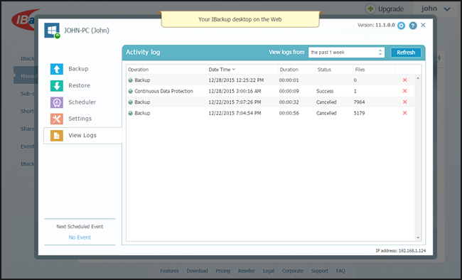Click the log list scroll down arrow
This screenshot has height=280, width=462.
[x=418, y=237]
